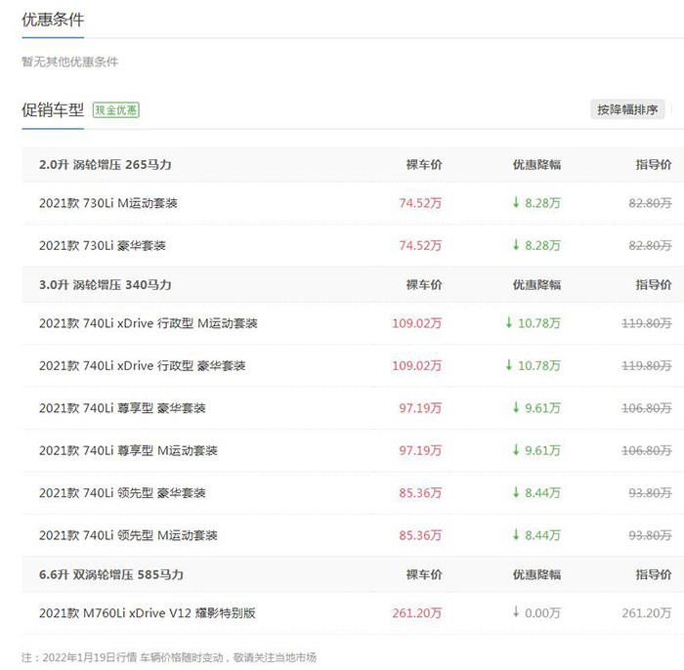Select the 促销车型 section heading
The image size is (684, 670).
(53, 109)
